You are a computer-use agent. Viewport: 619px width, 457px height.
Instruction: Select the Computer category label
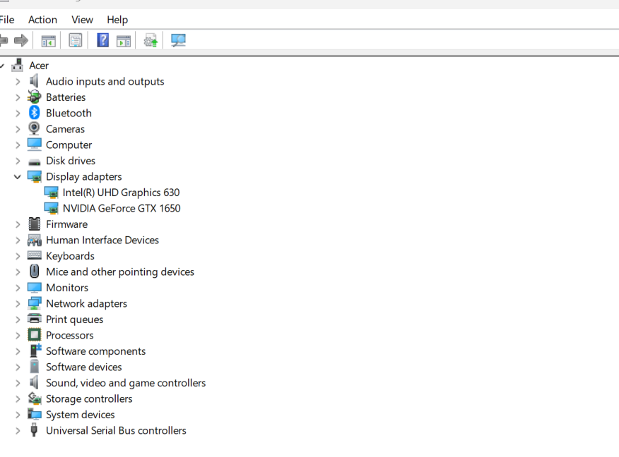[69, 145]
